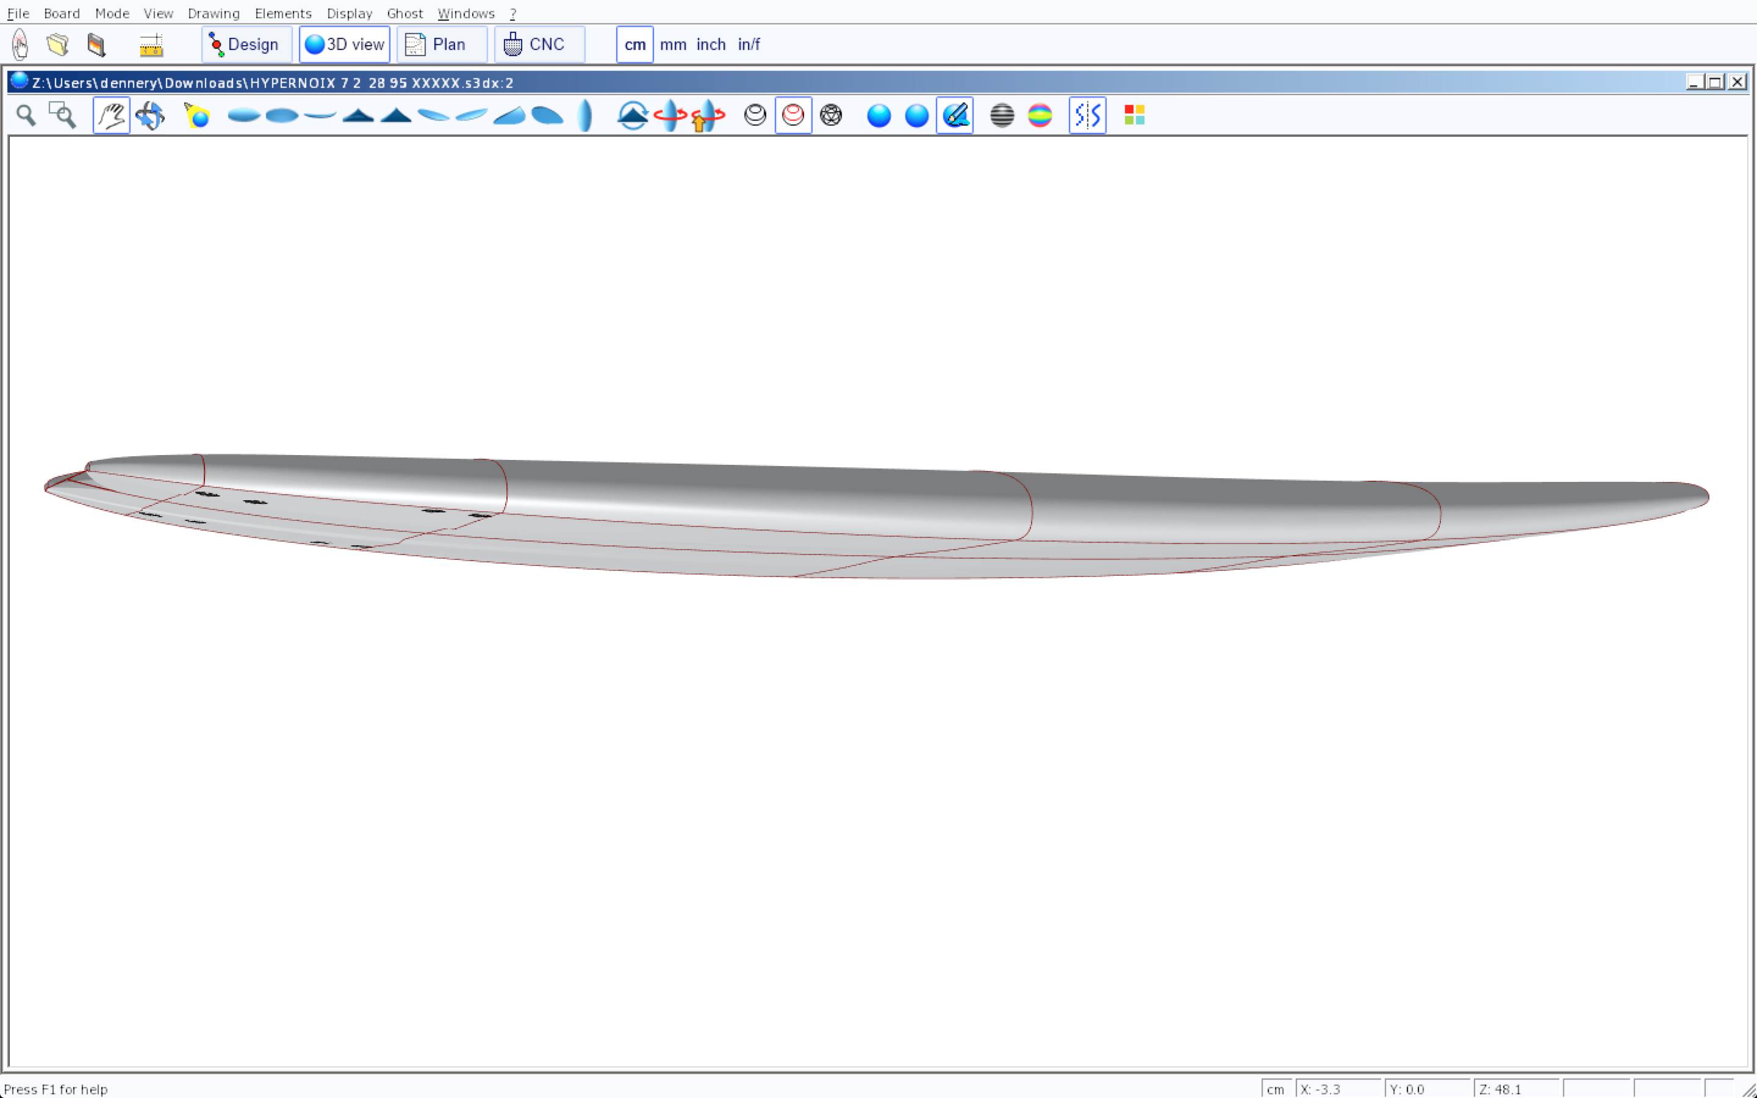Screen dimensions: 1757x1098
Task: Switch to the Design mode button
Action: pos(246,45)
